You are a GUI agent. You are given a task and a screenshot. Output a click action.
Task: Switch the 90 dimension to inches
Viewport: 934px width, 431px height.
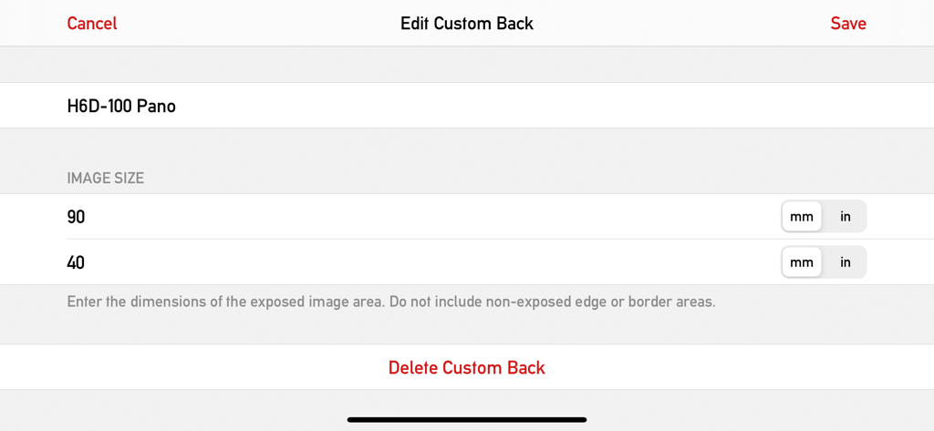point(846,217)
